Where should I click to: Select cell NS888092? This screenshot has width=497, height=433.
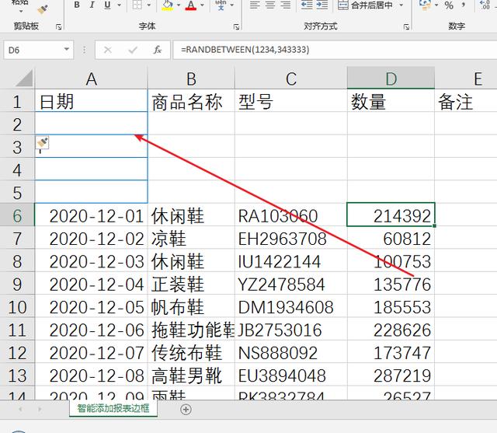[291, 353]
